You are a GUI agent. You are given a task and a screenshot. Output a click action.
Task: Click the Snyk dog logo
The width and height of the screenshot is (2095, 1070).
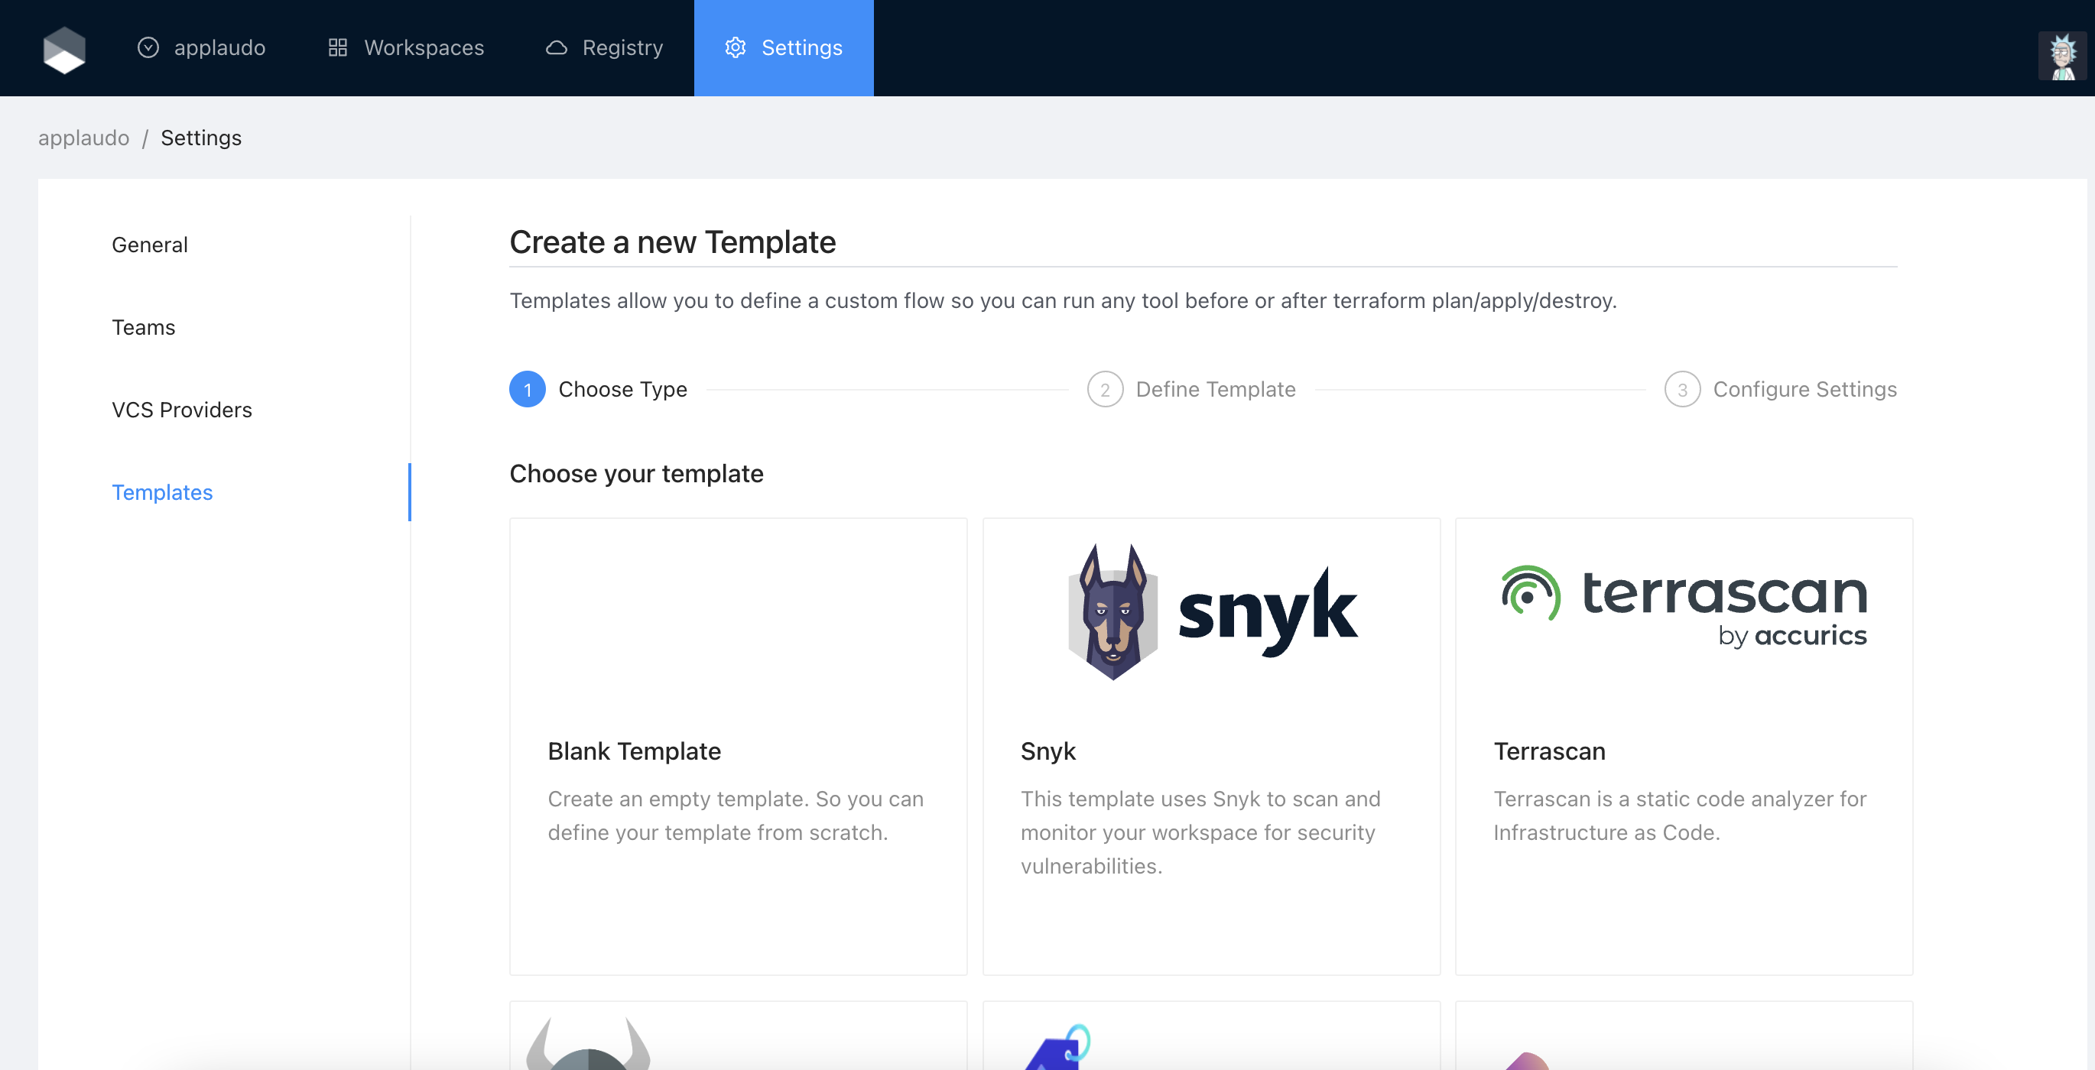[1112, 612]
